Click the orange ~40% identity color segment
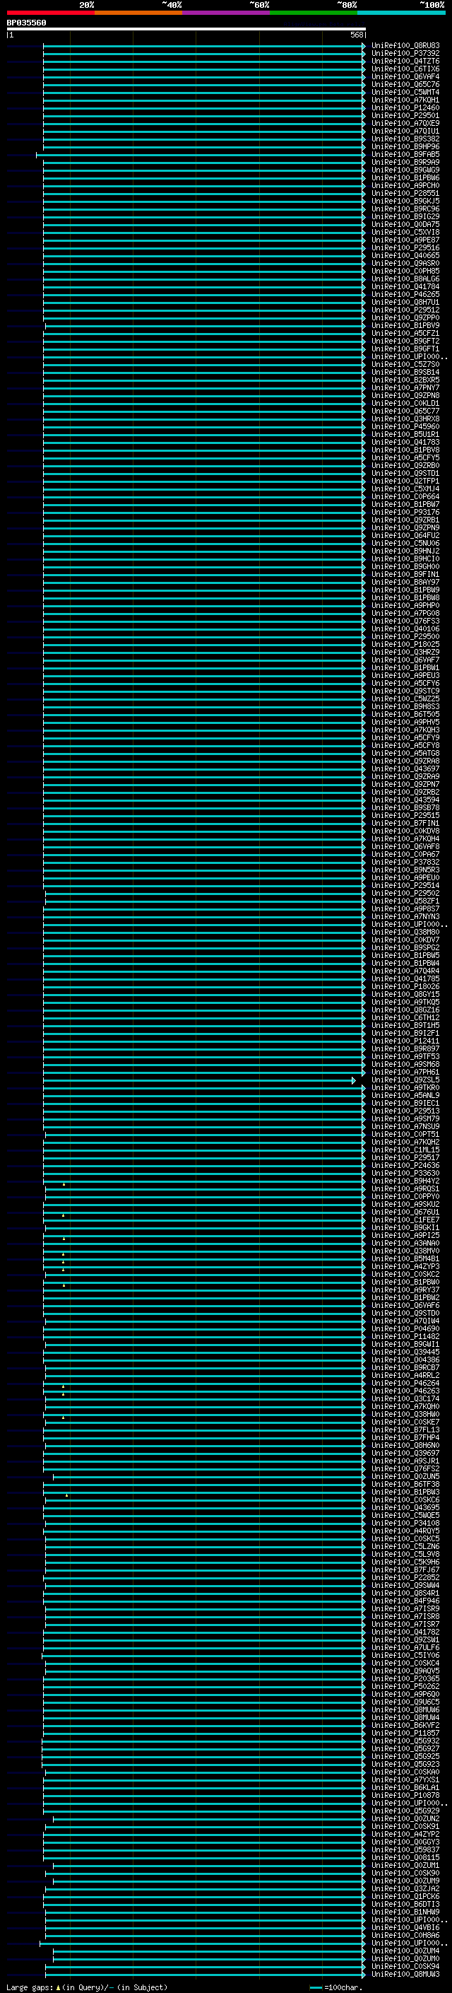 (x=138, y=13)
